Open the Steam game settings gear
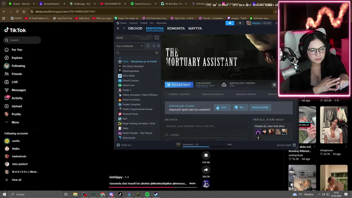Image resolution: width=352 pixels, height=198 pixels. coord(274,85)
